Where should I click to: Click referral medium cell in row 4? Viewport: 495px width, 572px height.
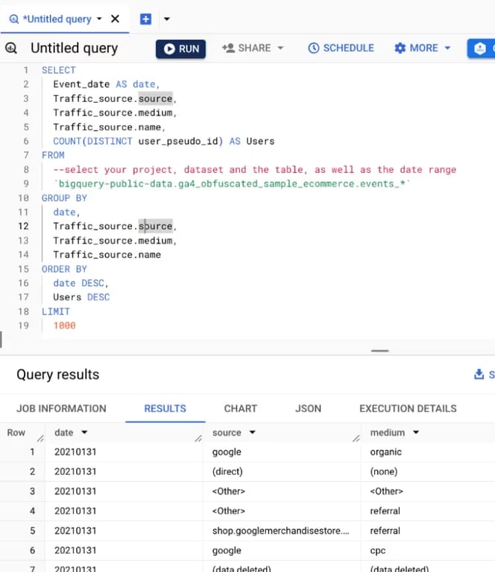(x=385, y=511)
